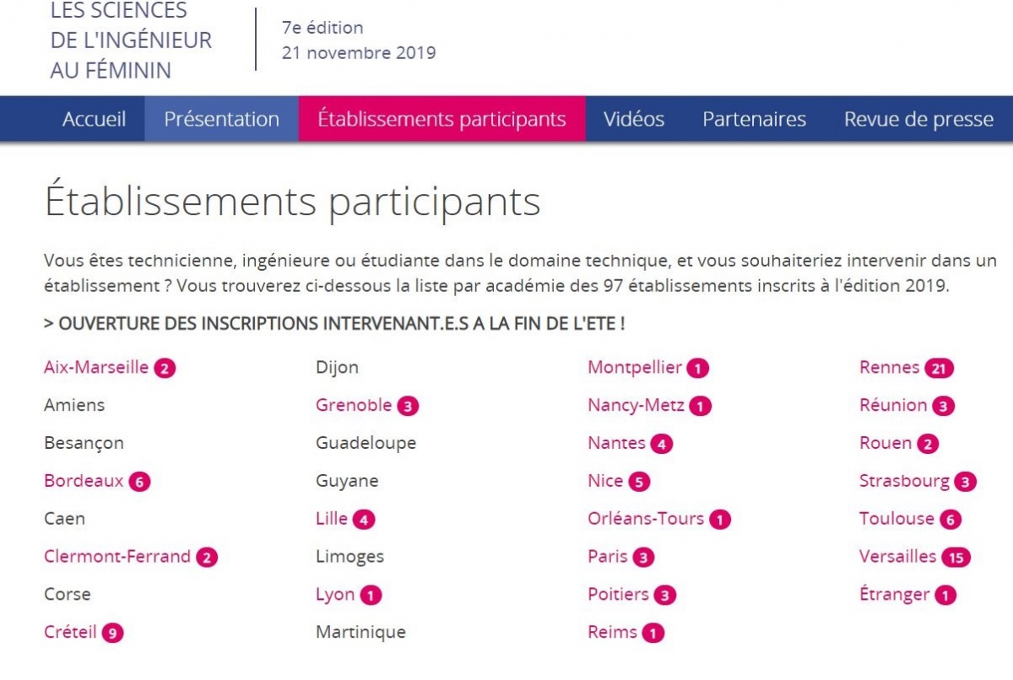Open the Présentation page

click(221, 119)
